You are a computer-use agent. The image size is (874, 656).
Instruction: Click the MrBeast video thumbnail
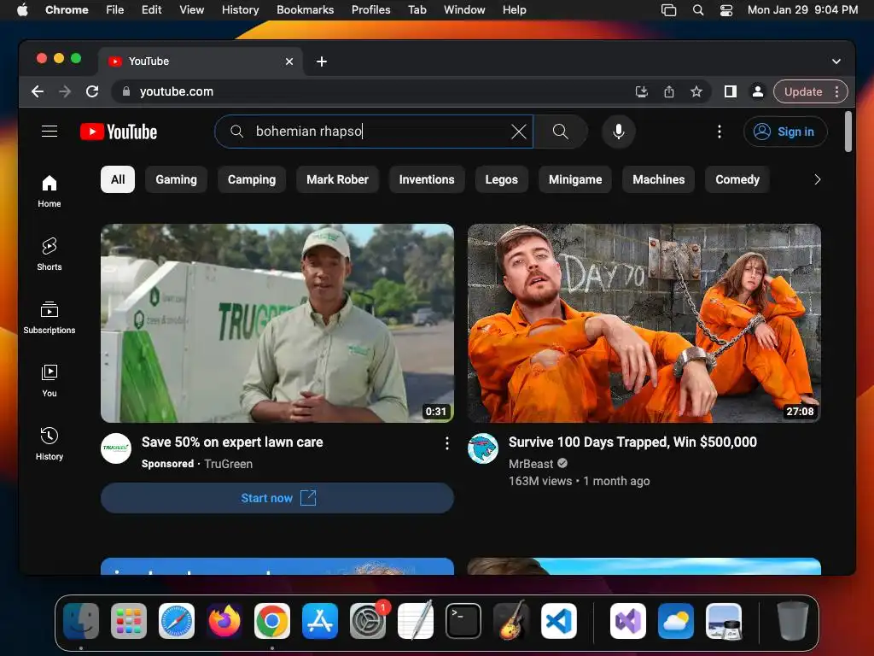(x=644, y=323)
